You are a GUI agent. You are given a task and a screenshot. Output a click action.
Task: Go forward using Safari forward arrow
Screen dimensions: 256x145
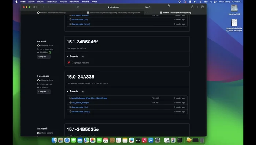48,7
